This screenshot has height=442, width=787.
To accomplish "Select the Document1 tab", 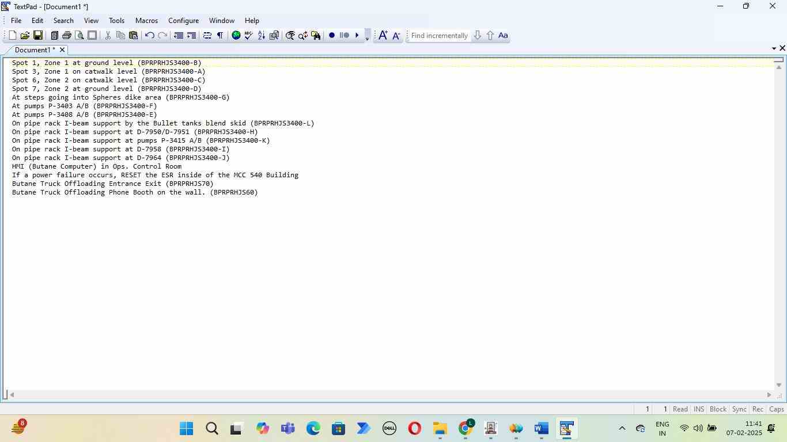I will pyautogui.click(x=35, y=50).
